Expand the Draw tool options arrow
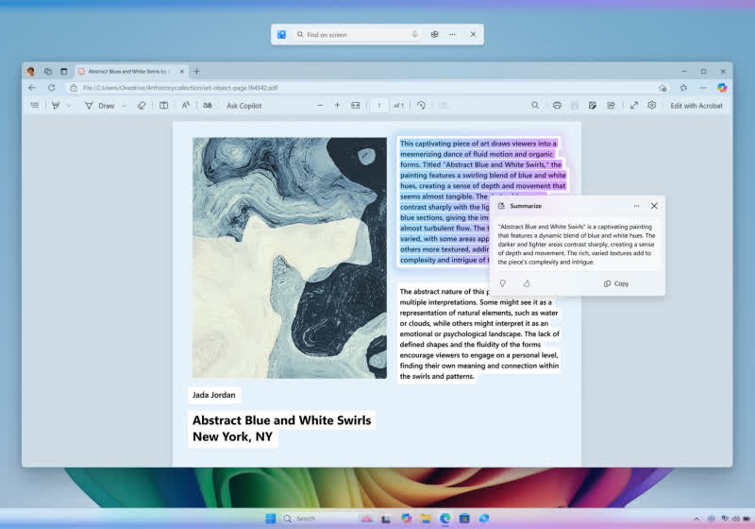Screen dimensions: 755x529 coord(123,106)
